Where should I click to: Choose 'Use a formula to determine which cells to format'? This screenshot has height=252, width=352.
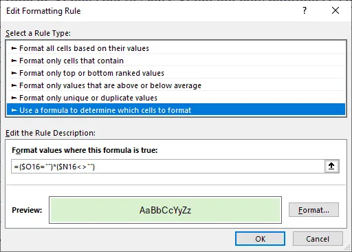tap(176, 110)
